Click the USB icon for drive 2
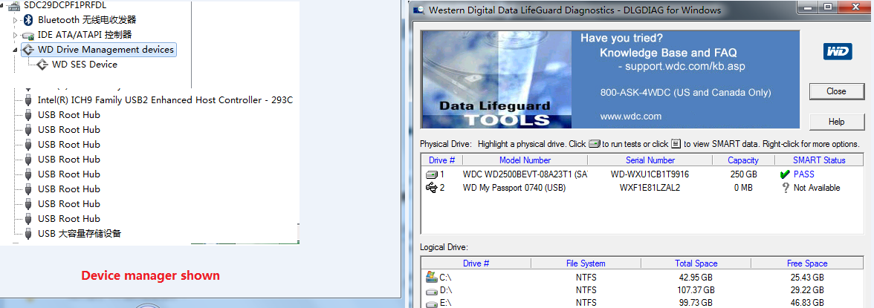 coord(431,188)
